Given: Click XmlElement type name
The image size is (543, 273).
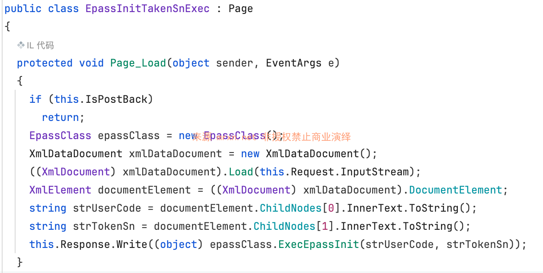Looking at the screenshot, I should tap(60, 190).
